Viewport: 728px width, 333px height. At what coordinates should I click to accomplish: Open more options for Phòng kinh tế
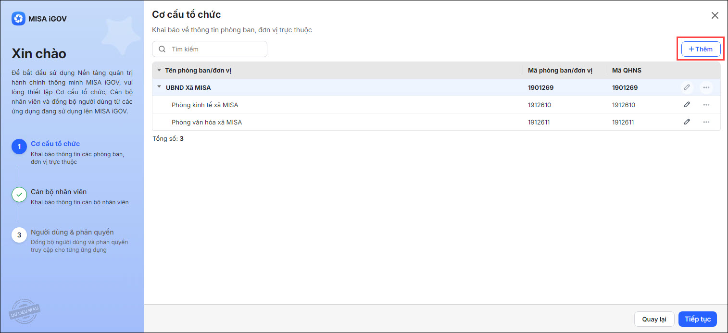(x=706, y=105)
